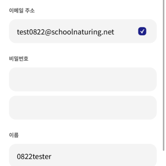Click the second password confirmation field

pyautogui.click(x=83, y=108)
